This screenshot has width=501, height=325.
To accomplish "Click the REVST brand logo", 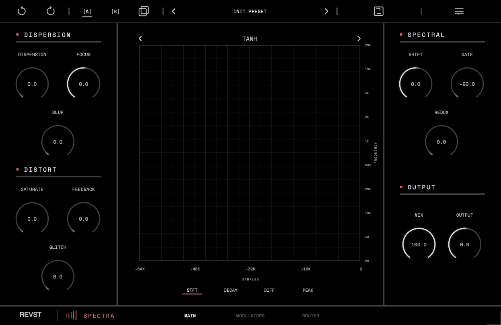I will point(31,315).
